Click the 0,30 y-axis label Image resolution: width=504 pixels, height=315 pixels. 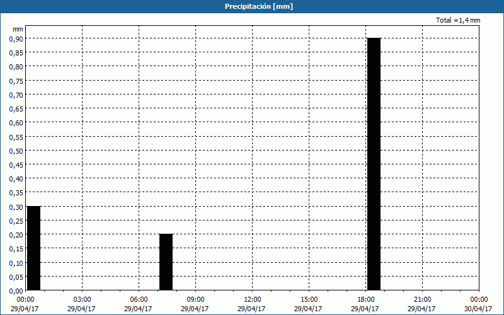tap(16, 207)
